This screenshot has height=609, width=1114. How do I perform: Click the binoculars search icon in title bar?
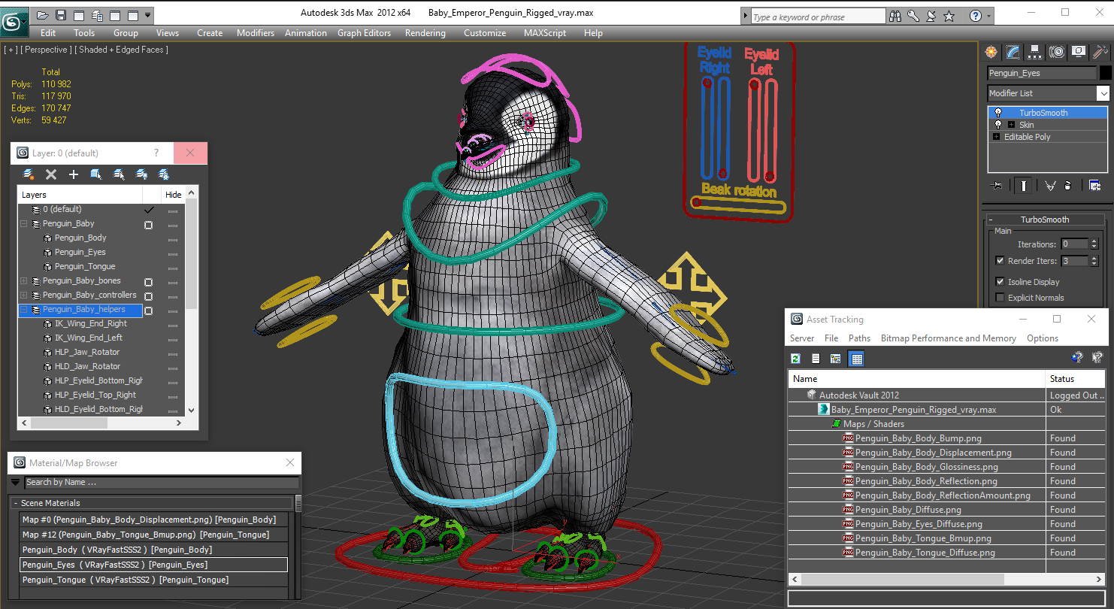(x=895, y=16)
